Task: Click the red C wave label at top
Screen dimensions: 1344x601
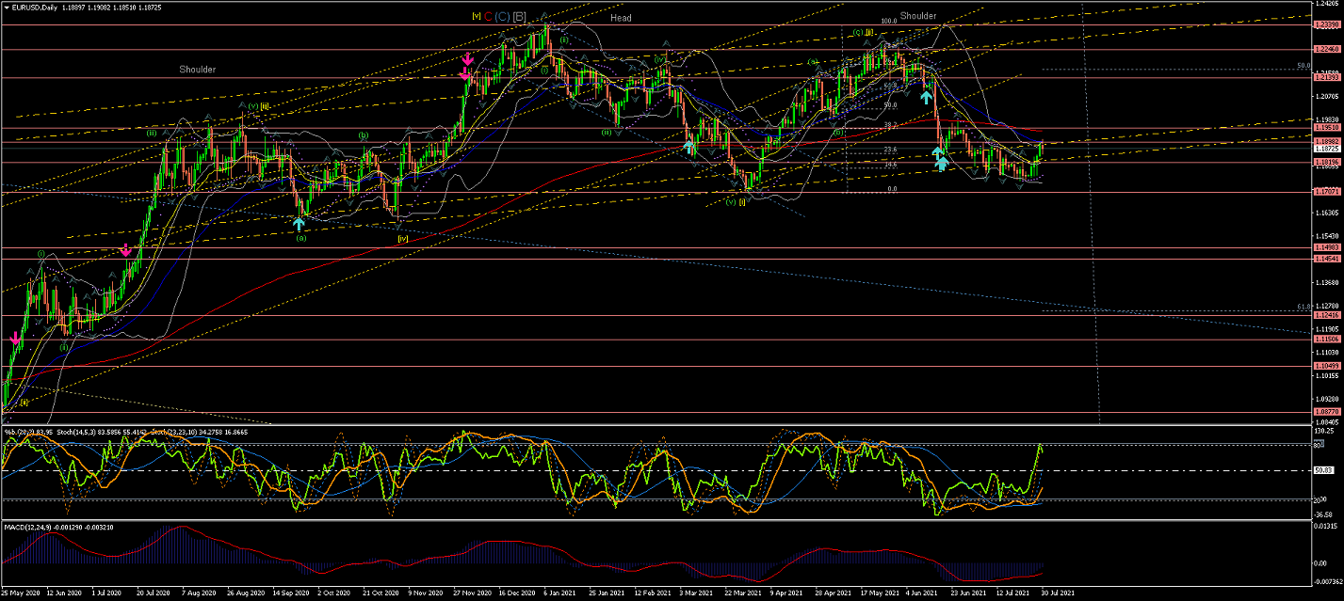Action: 488,16
